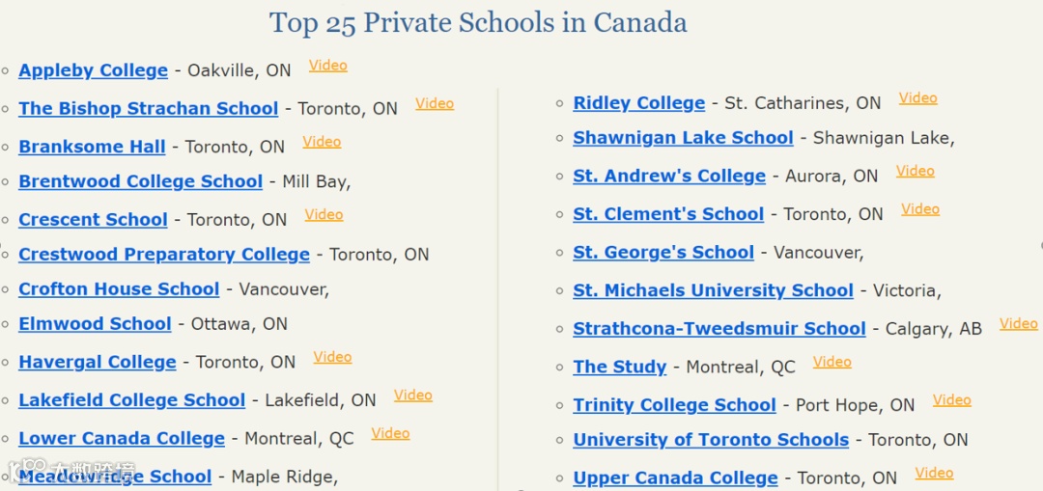1043x491 pixels.
Task: Open Lakefield College School link
Action: tap(131, 400)
